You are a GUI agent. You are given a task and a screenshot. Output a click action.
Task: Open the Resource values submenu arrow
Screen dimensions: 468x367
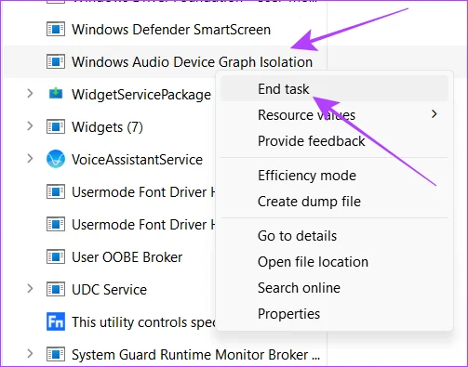click(x=435, y=114)
